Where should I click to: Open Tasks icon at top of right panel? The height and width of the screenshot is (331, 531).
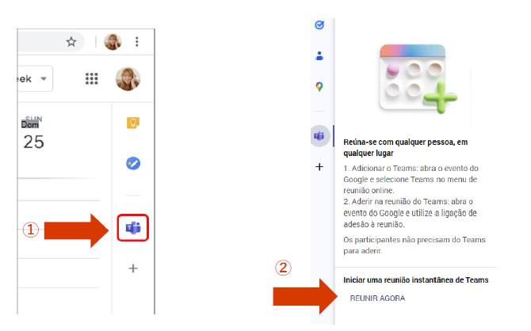319,25
